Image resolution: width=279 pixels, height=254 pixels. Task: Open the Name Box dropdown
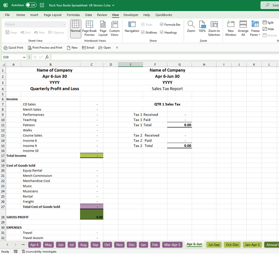[24, 57]
